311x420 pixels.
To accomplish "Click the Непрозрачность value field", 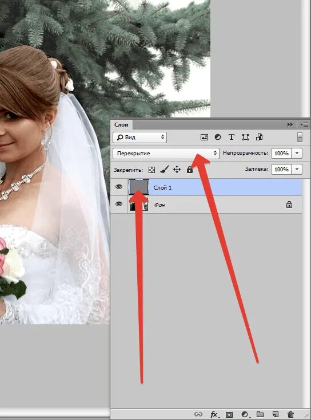I will point(281,153).
